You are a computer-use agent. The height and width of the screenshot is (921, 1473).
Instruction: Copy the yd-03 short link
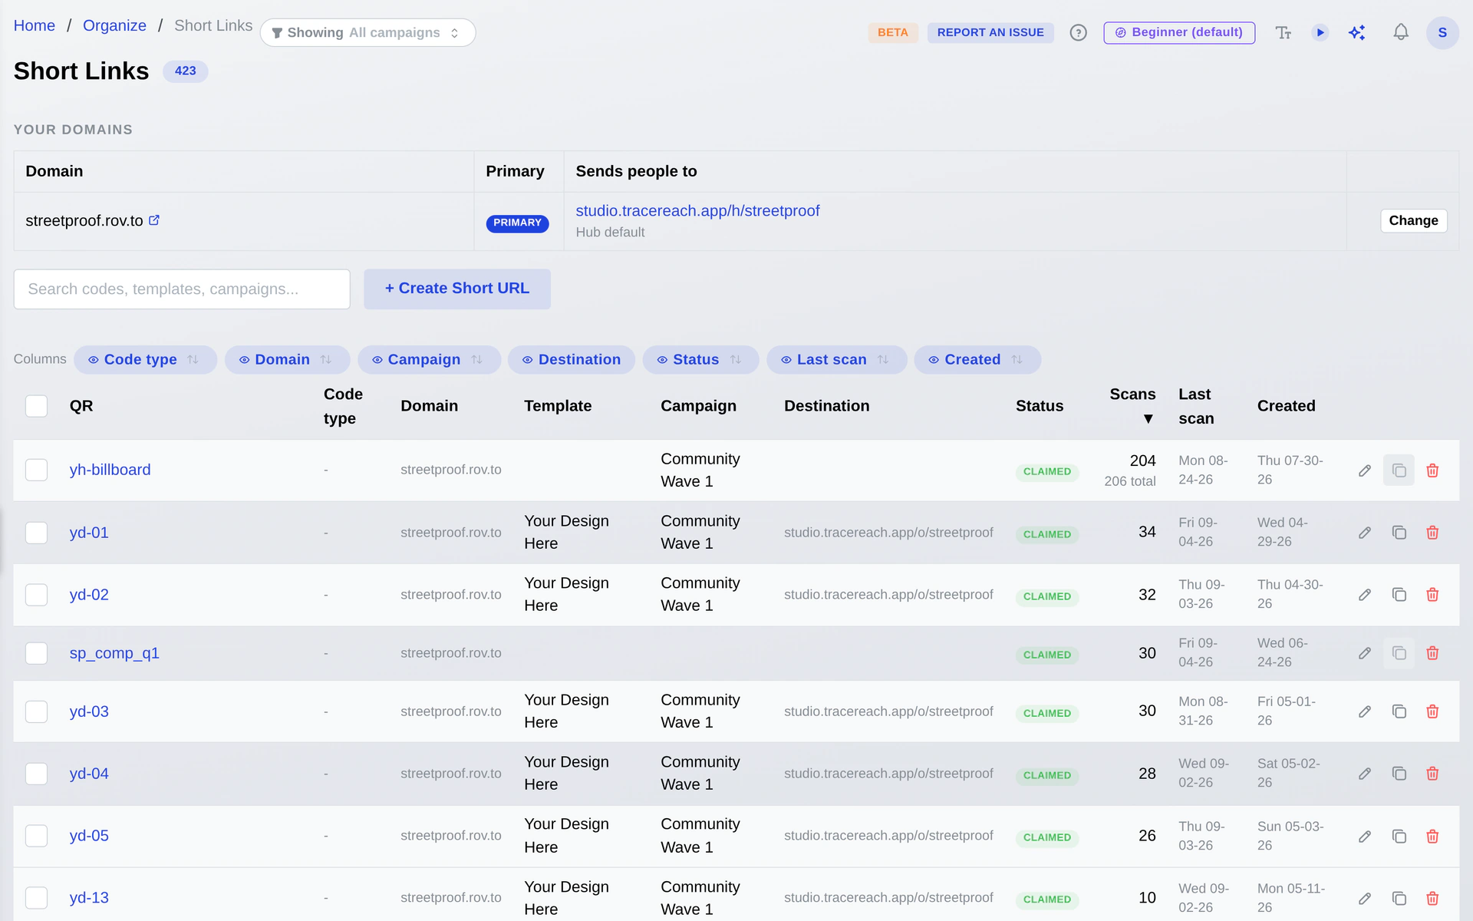click(x=1399, y=711)
